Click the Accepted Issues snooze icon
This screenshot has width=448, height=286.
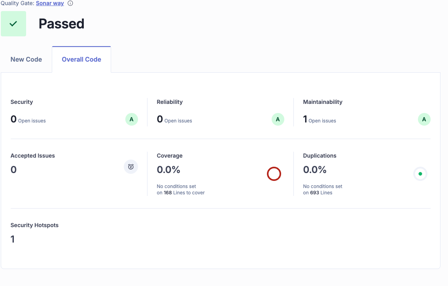click(131, 167)
